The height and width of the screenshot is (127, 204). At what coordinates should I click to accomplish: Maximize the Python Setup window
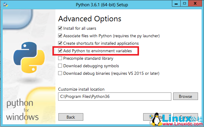pyautogui.click(x=184, y=4)
